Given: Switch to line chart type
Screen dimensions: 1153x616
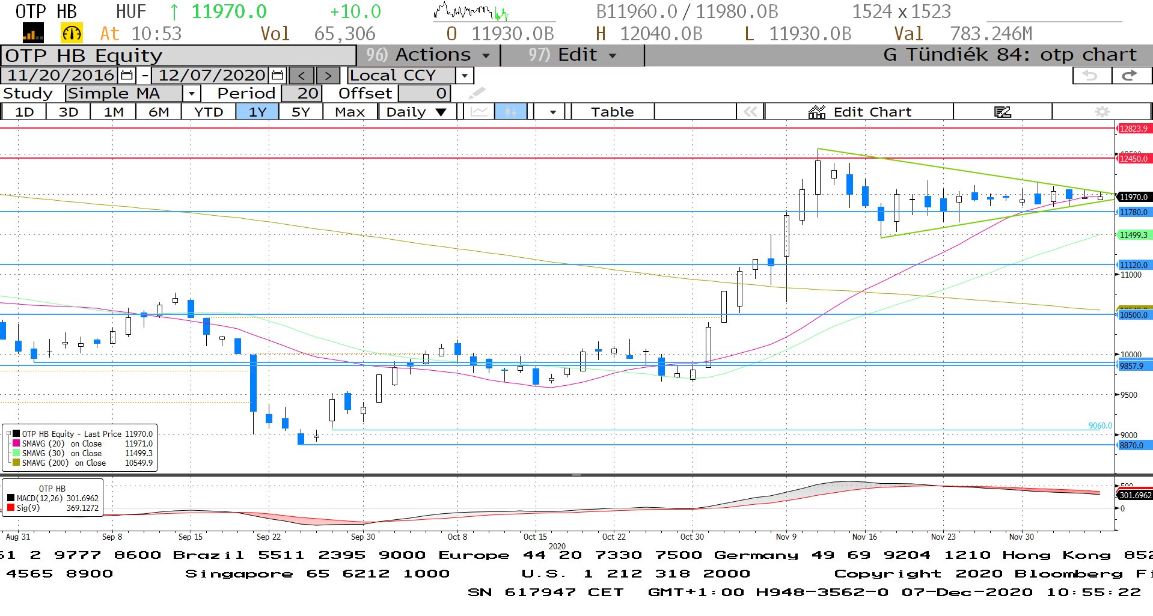Looking at the screenshot, I should pyautogui.click(x=479, y=112).
